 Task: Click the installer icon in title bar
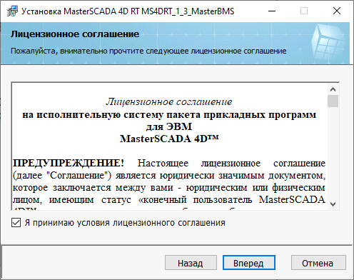12,11
